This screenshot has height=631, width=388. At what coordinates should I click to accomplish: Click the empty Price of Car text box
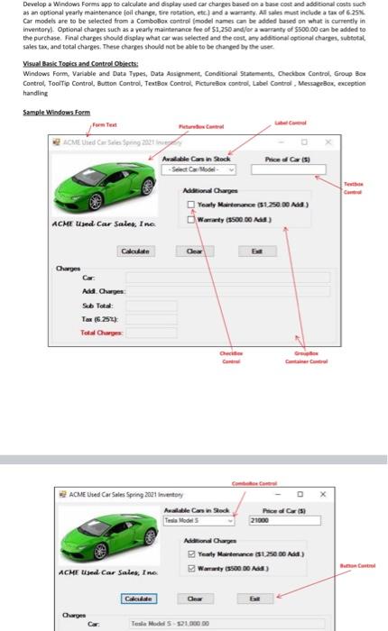[x=289, y=169]
